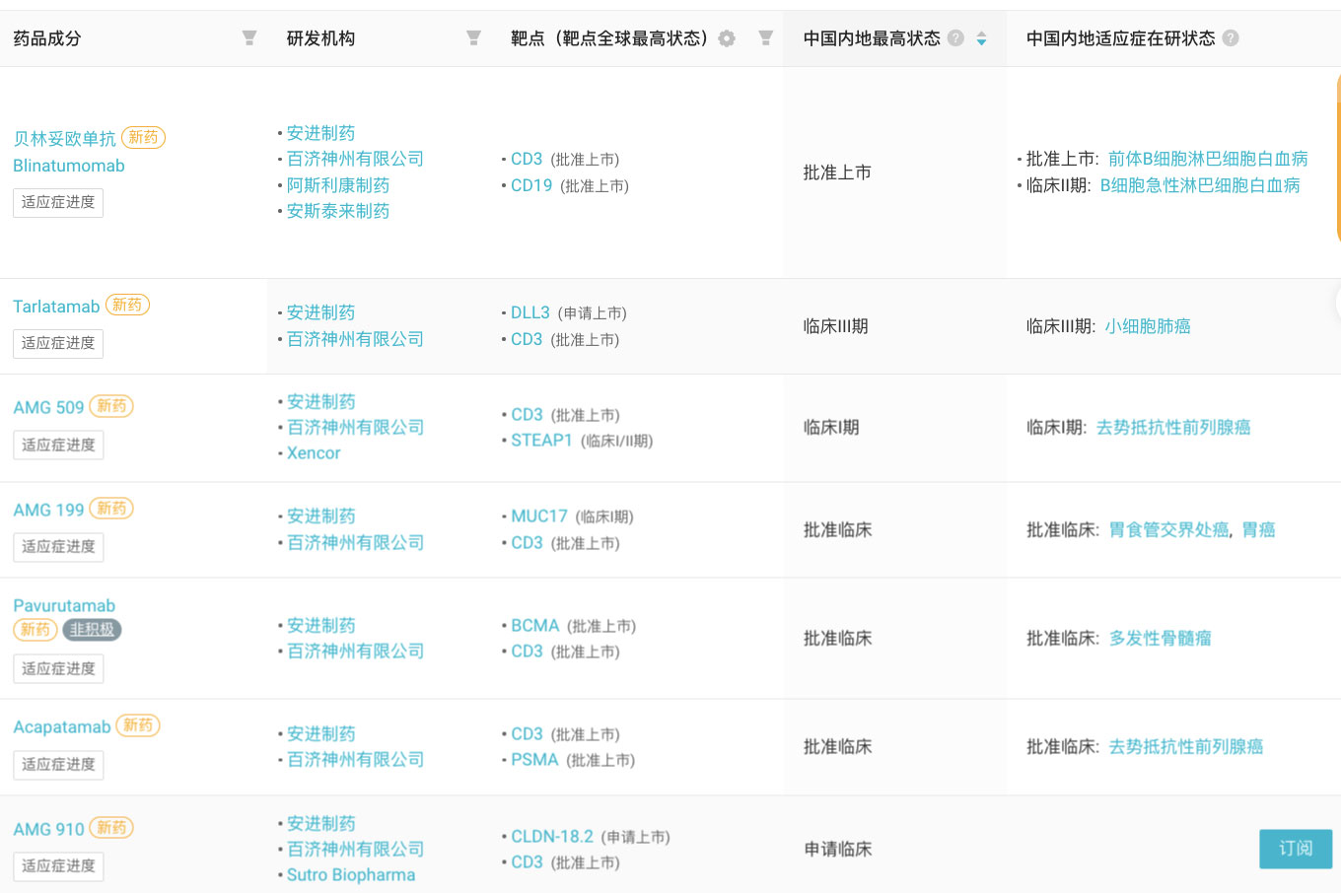Image resolution: width=1341 pixels, height=893 pixels.
Task: Open 去势抵抗性前列腺癌 link in Acapatamab row
Action: click(1186, 747)
